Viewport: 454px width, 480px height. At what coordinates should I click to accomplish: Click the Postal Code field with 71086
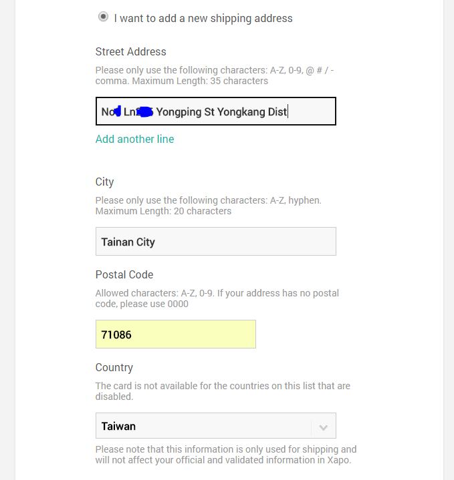(x=175, y=334)
